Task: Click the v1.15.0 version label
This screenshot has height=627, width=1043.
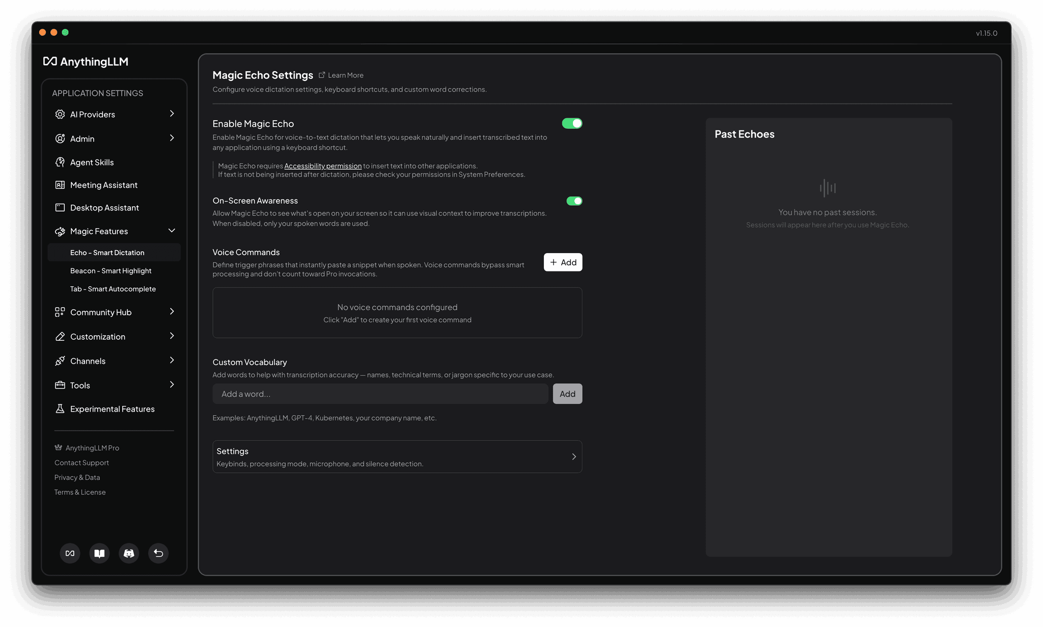Action: [986, 33]
